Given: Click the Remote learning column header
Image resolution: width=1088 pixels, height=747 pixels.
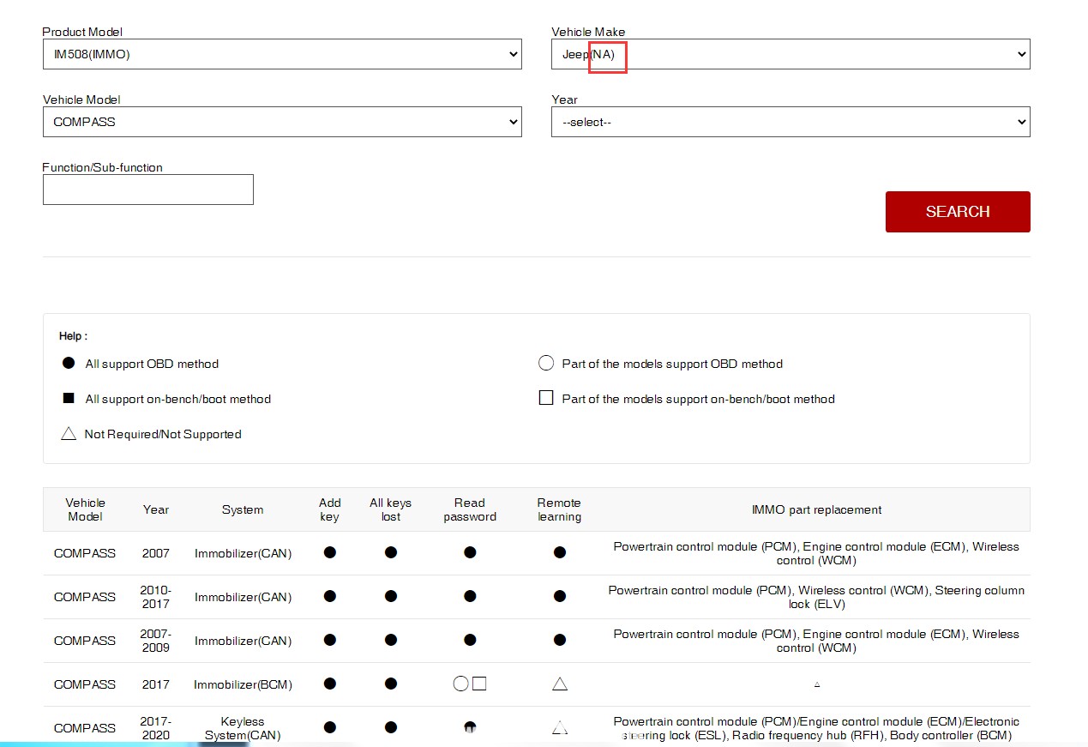Looking at the screenshot, I should point(560,509).
